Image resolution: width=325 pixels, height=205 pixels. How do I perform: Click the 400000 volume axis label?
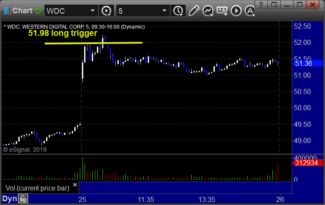pos(305,157)
